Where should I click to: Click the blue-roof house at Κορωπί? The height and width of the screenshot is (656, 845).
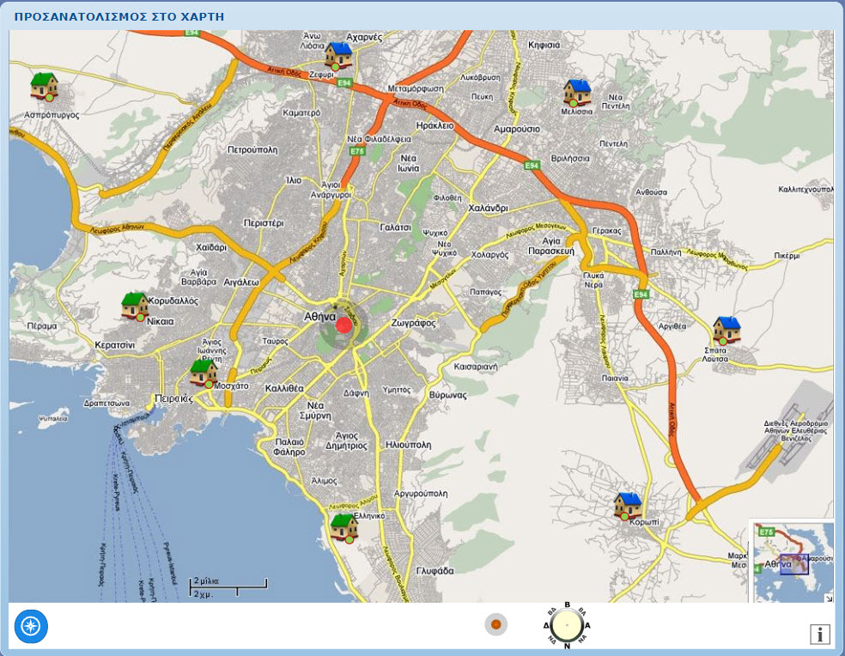tap(628, 506)
